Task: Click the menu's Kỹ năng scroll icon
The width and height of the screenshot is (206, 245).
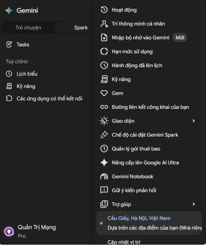Action: (x=104, y=79)
